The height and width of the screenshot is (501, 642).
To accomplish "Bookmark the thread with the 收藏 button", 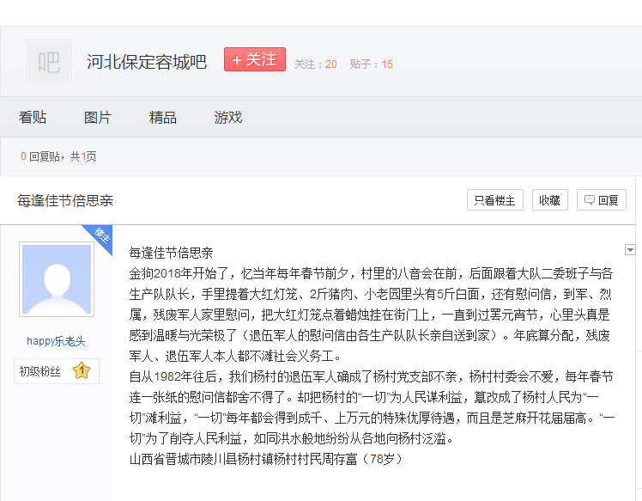I will [549, 200].
